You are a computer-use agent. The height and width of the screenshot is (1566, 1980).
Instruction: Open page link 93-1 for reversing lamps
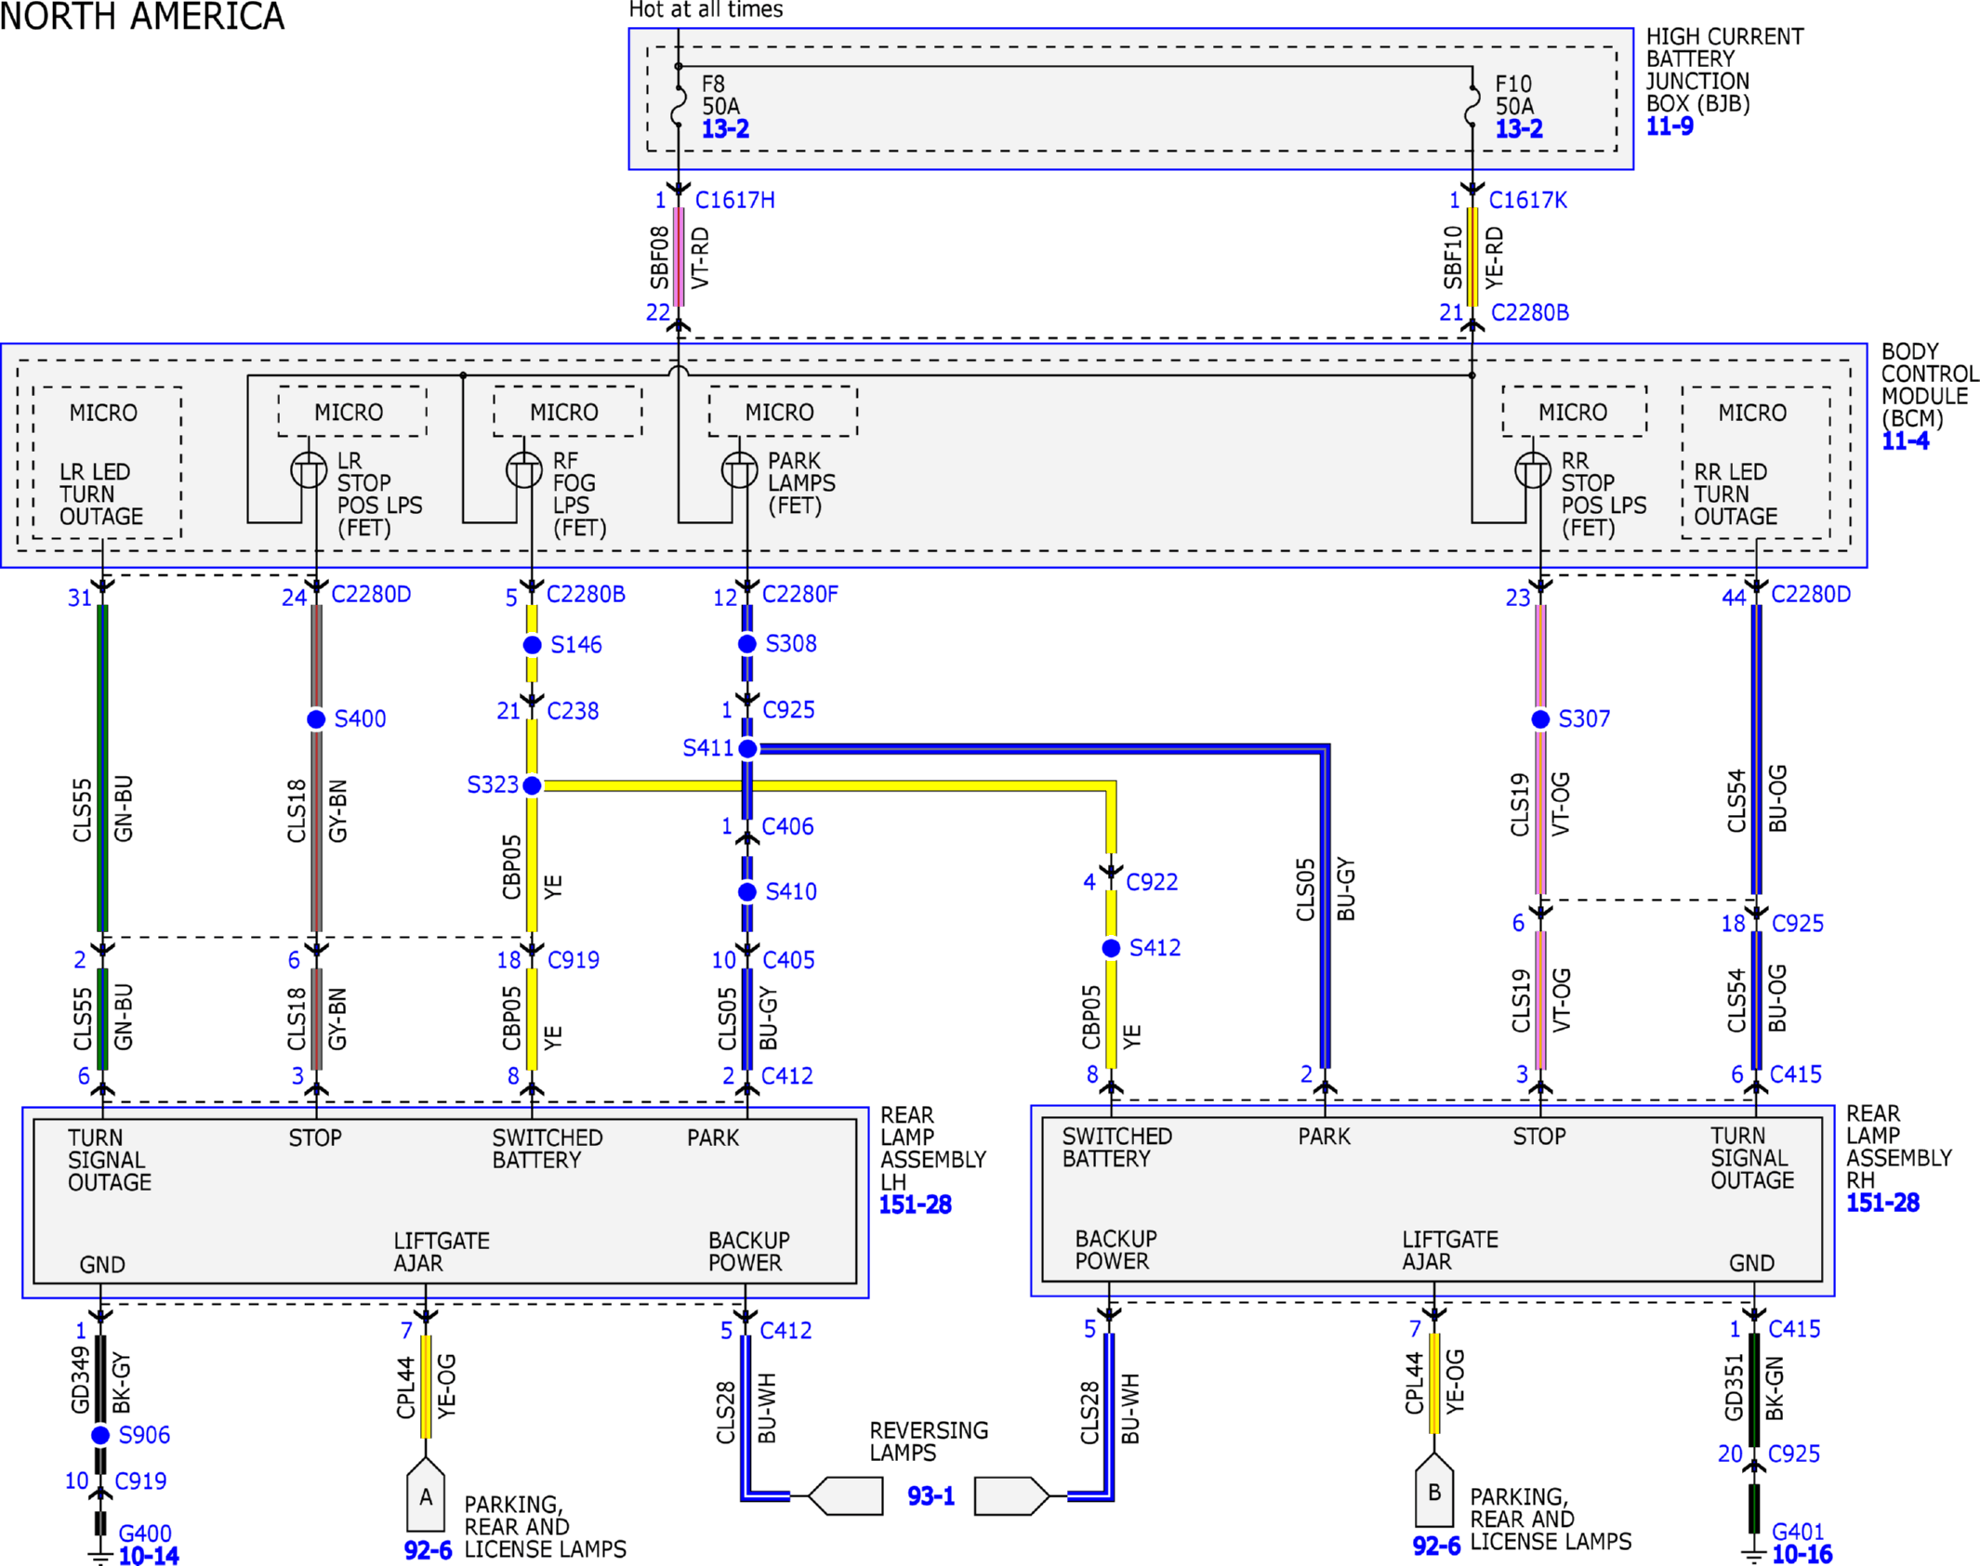[931, 1496]
